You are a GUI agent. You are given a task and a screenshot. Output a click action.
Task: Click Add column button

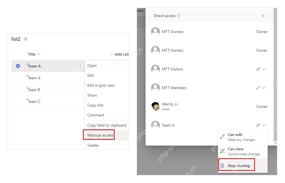pos(120,54)
